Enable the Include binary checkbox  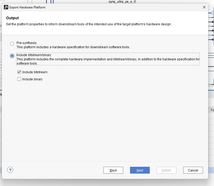tap(19, 79)
